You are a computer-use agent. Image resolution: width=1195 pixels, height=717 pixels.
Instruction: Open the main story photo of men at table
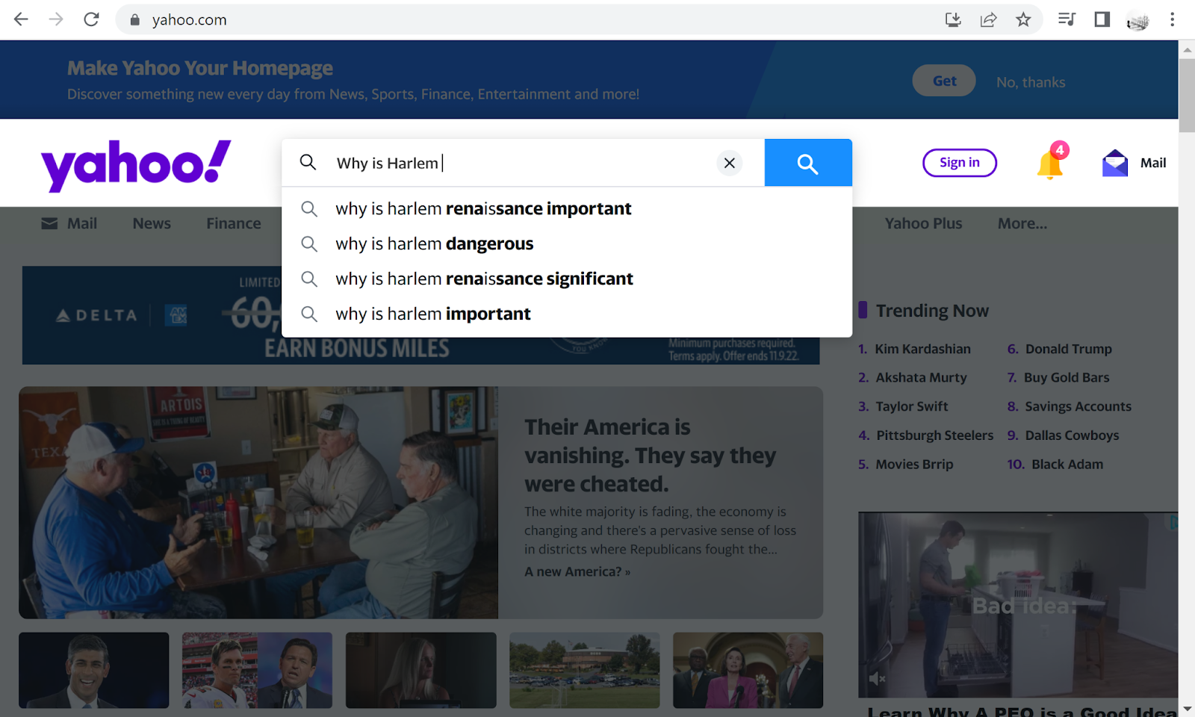coord(258,503)
